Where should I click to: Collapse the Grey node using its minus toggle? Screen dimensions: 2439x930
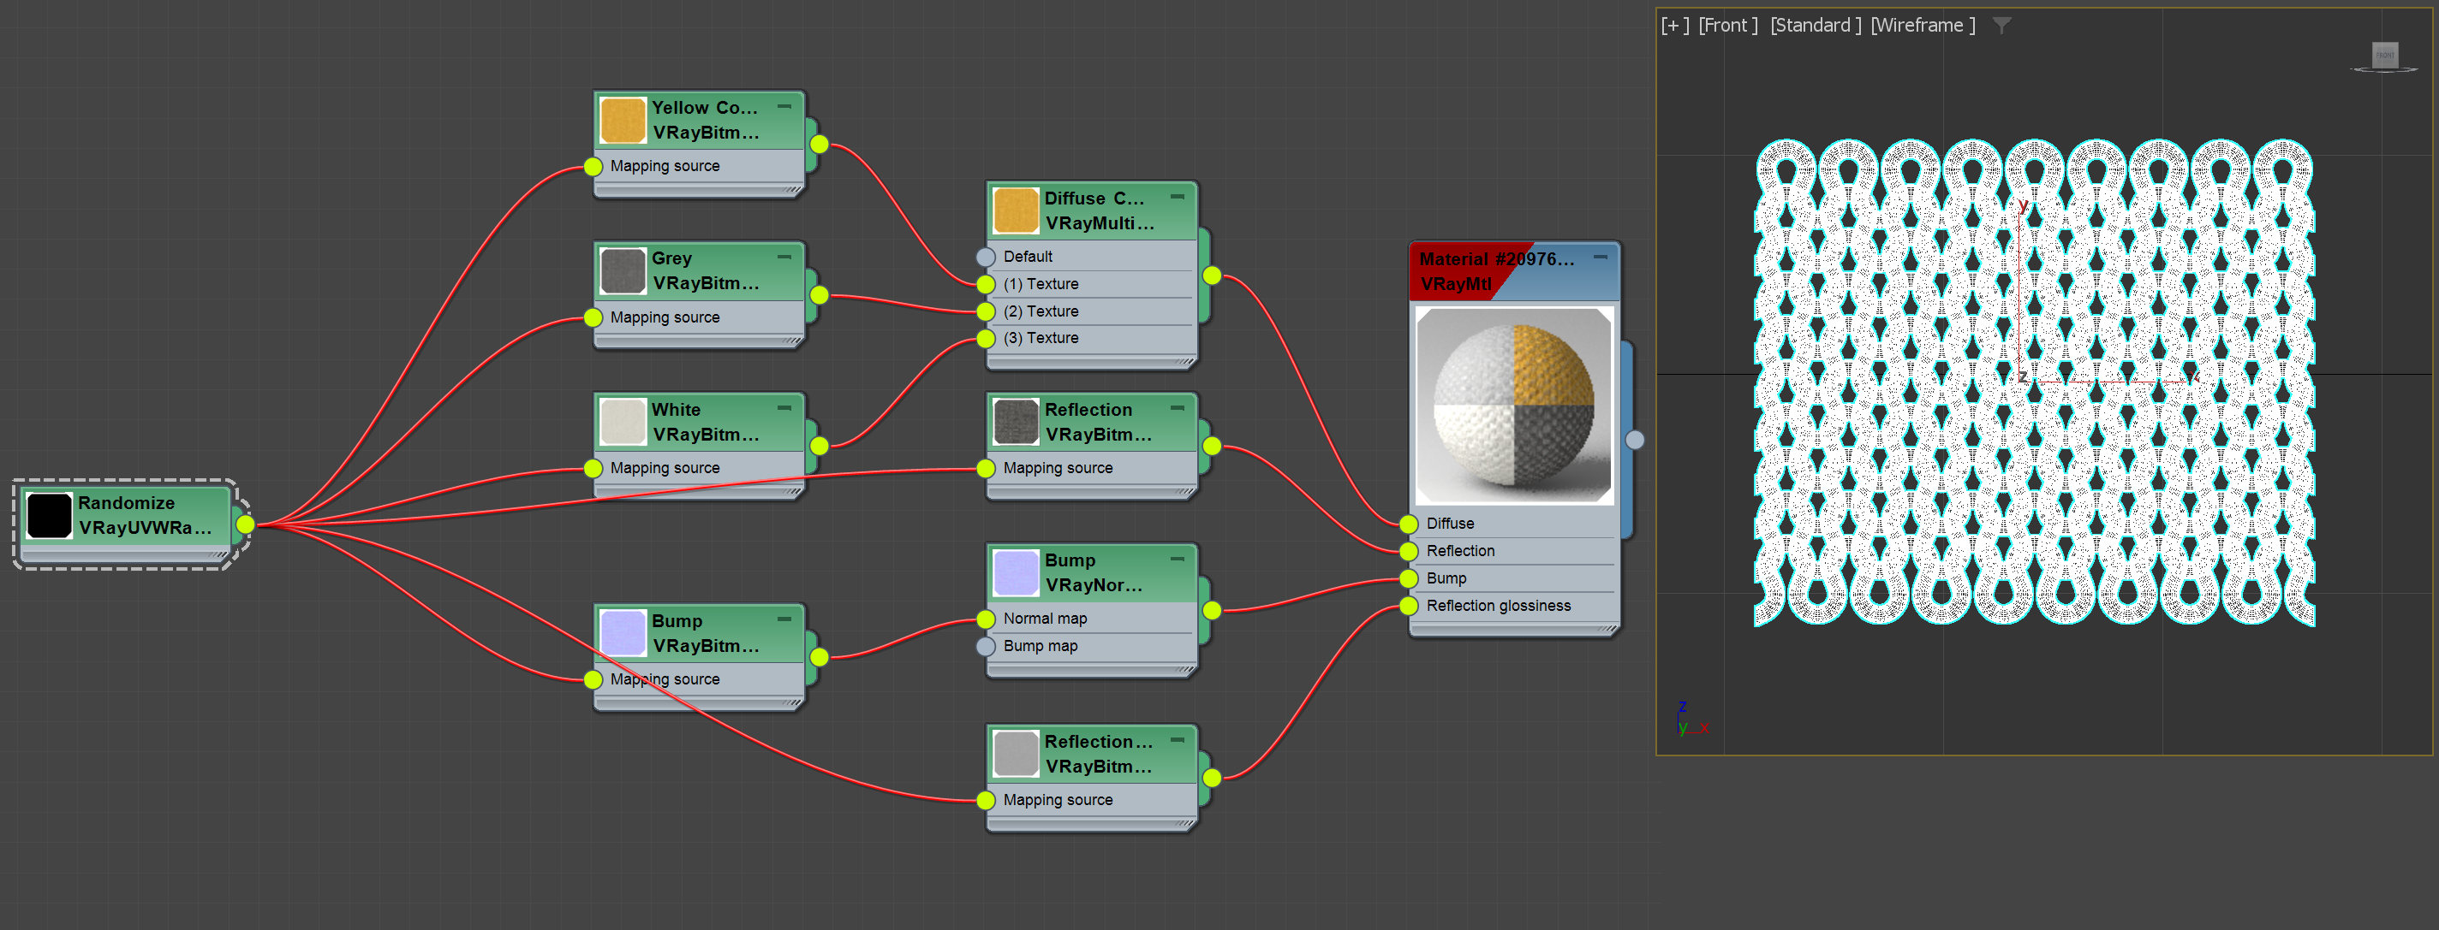coord(784,257)
